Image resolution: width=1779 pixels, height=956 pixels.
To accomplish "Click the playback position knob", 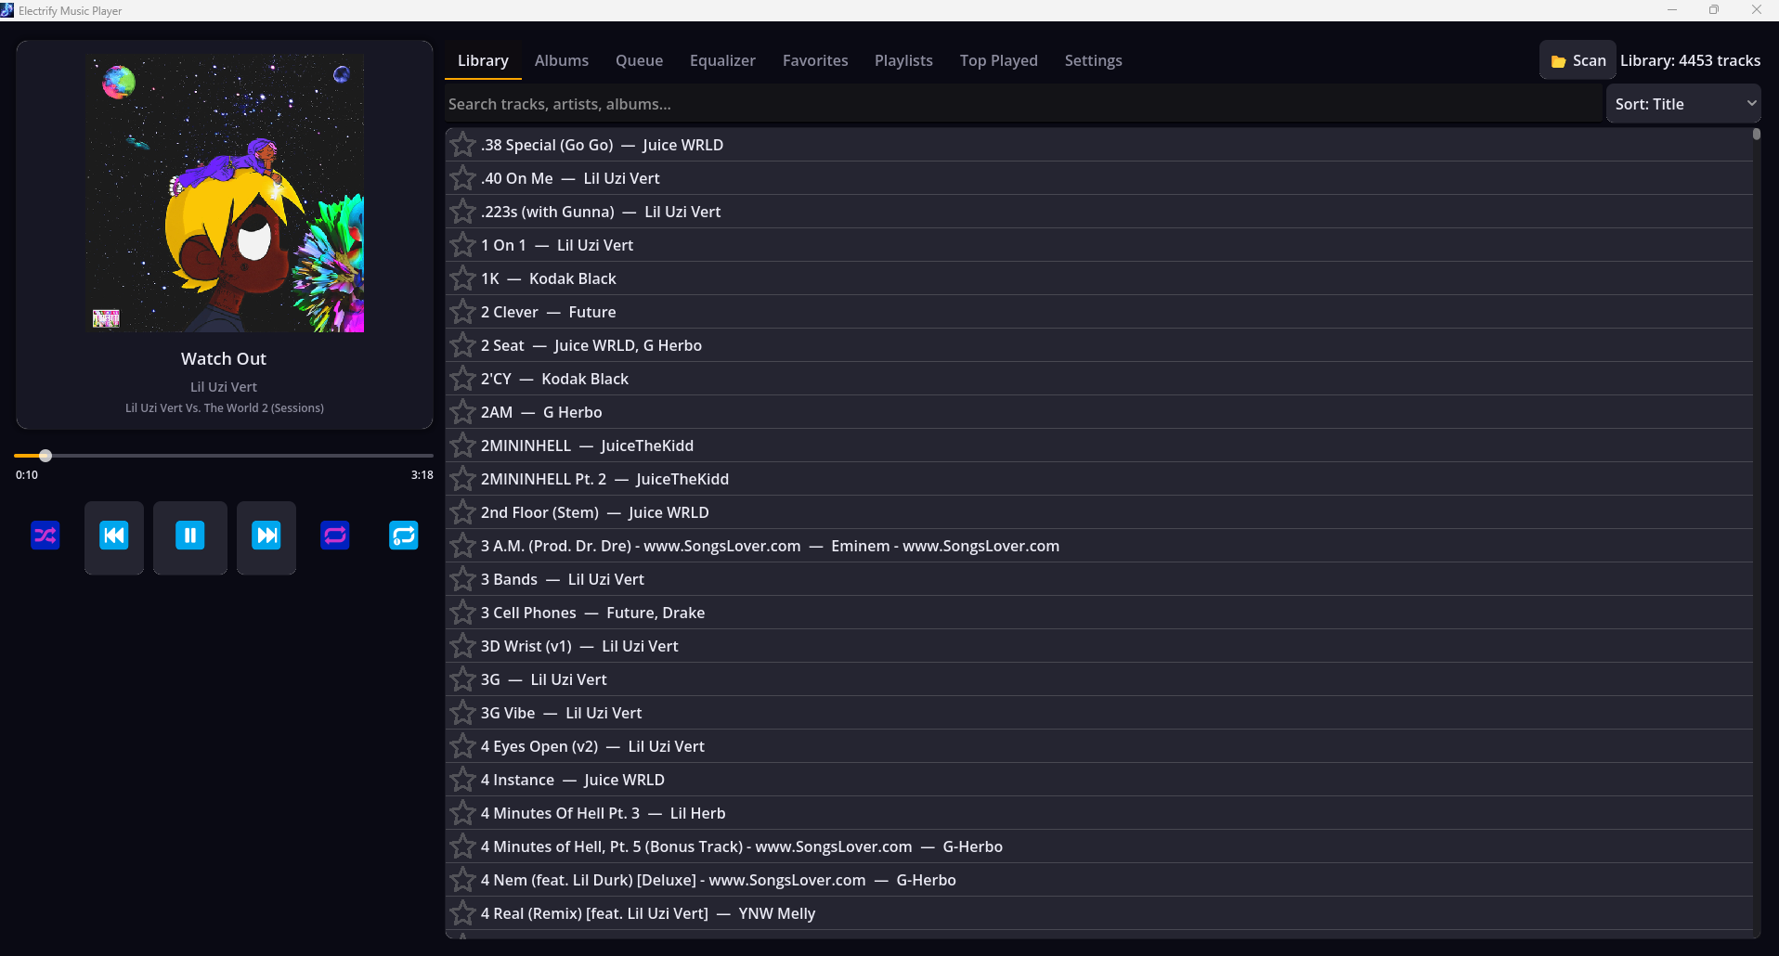I will (45, 456).
